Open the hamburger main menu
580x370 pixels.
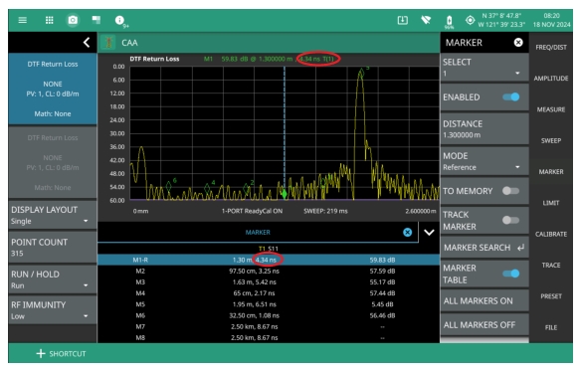point(23,20)
